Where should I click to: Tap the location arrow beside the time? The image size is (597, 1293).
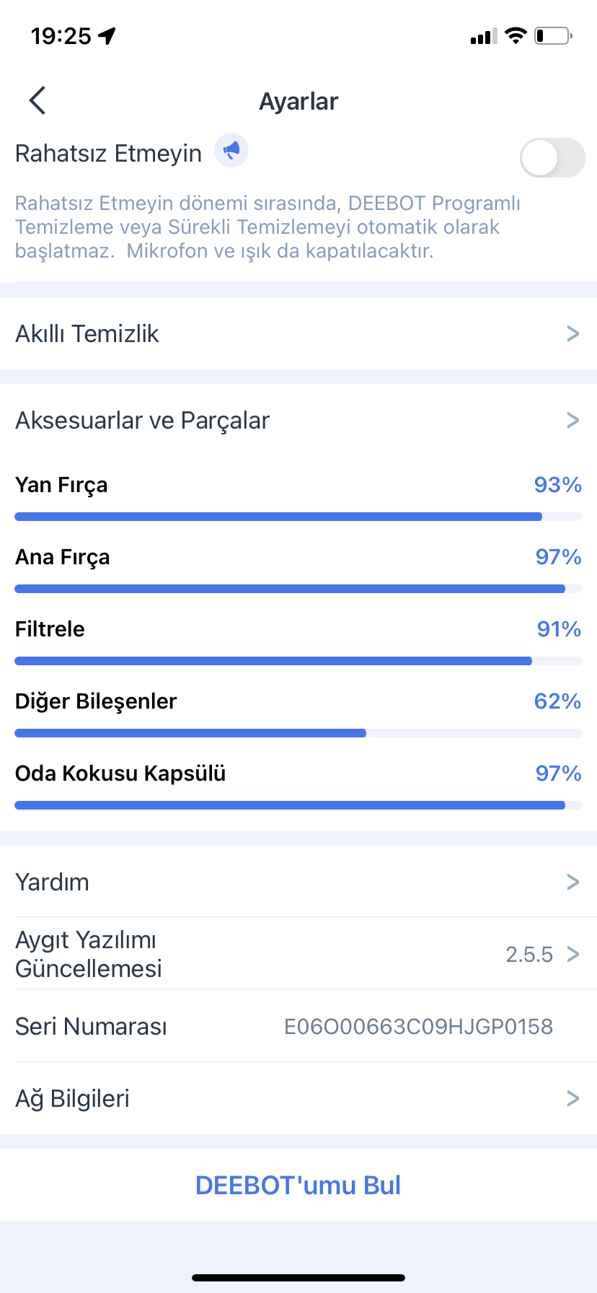(x=107, y=35)
